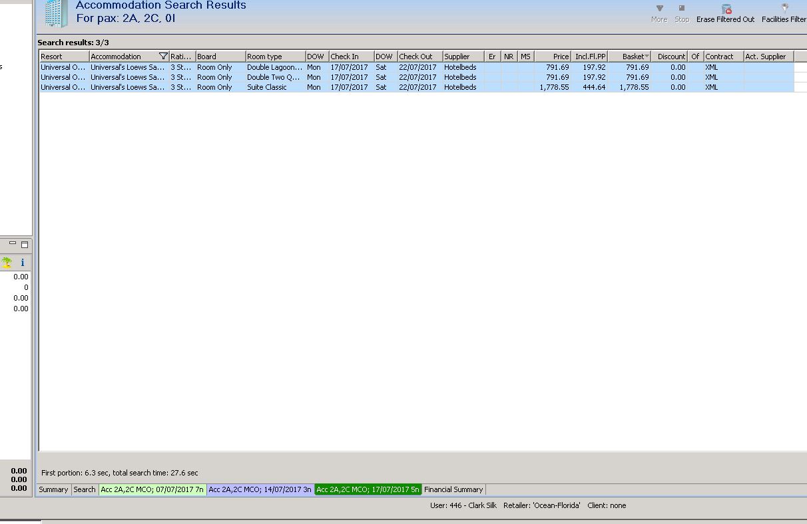Open tab Acc 2A,2C MCO; 14/07/2017 3n

coord(260,489)
